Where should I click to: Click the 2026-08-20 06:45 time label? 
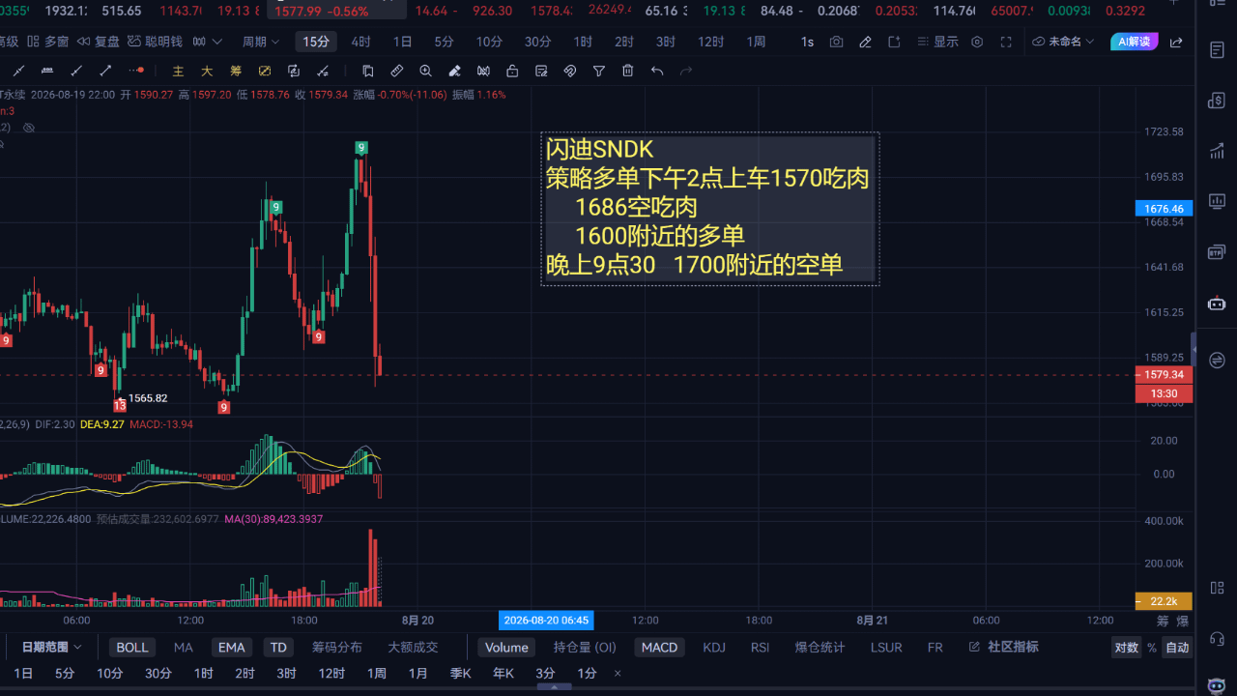tap(546, 620)
